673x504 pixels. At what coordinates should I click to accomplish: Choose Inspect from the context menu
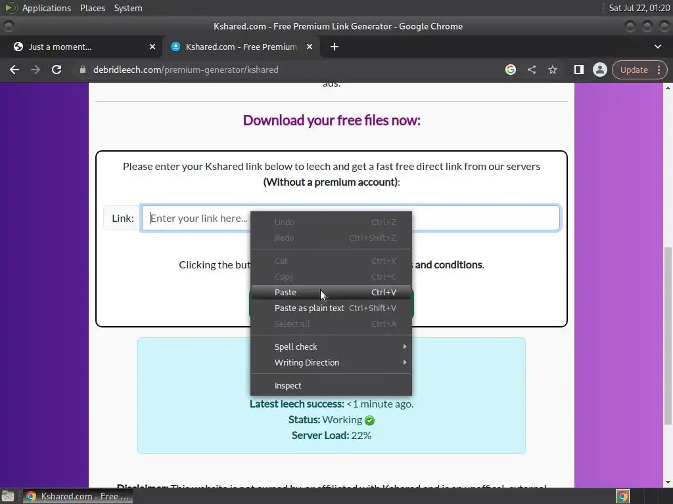[331, 386]
